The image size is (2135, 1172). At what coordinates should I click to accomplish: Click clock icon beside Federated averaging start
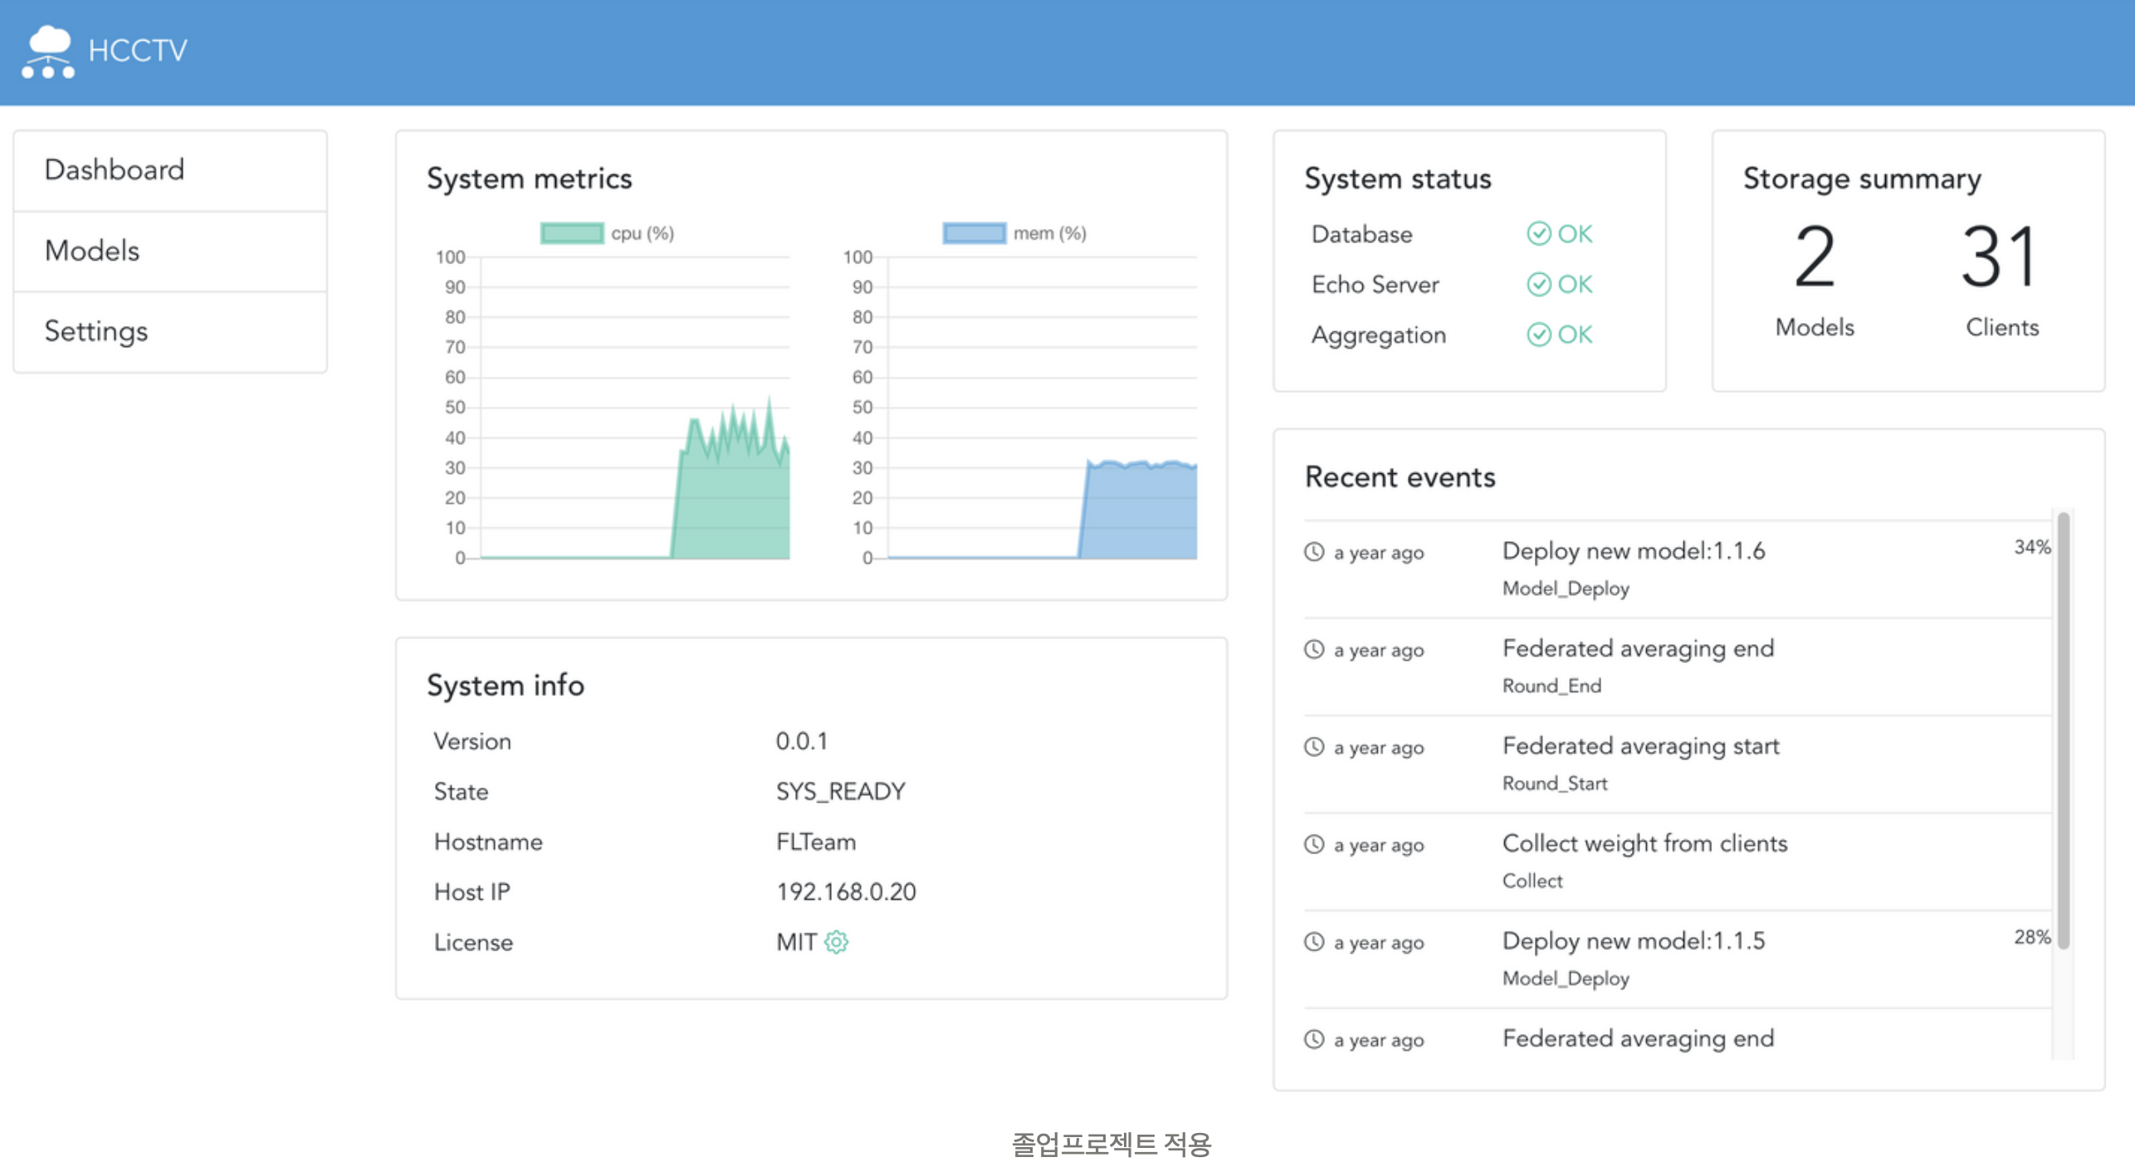click(x=1313, y=747)
